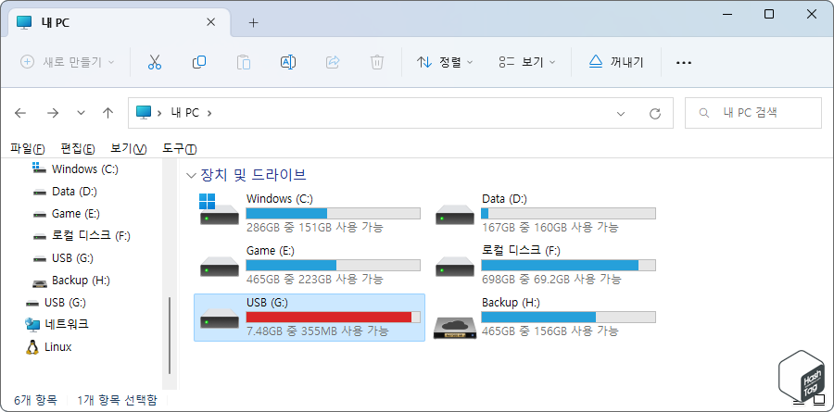Click the navigation pane vertical scrollbar
This screenshot has height=412, width=834.
(170, 335)
